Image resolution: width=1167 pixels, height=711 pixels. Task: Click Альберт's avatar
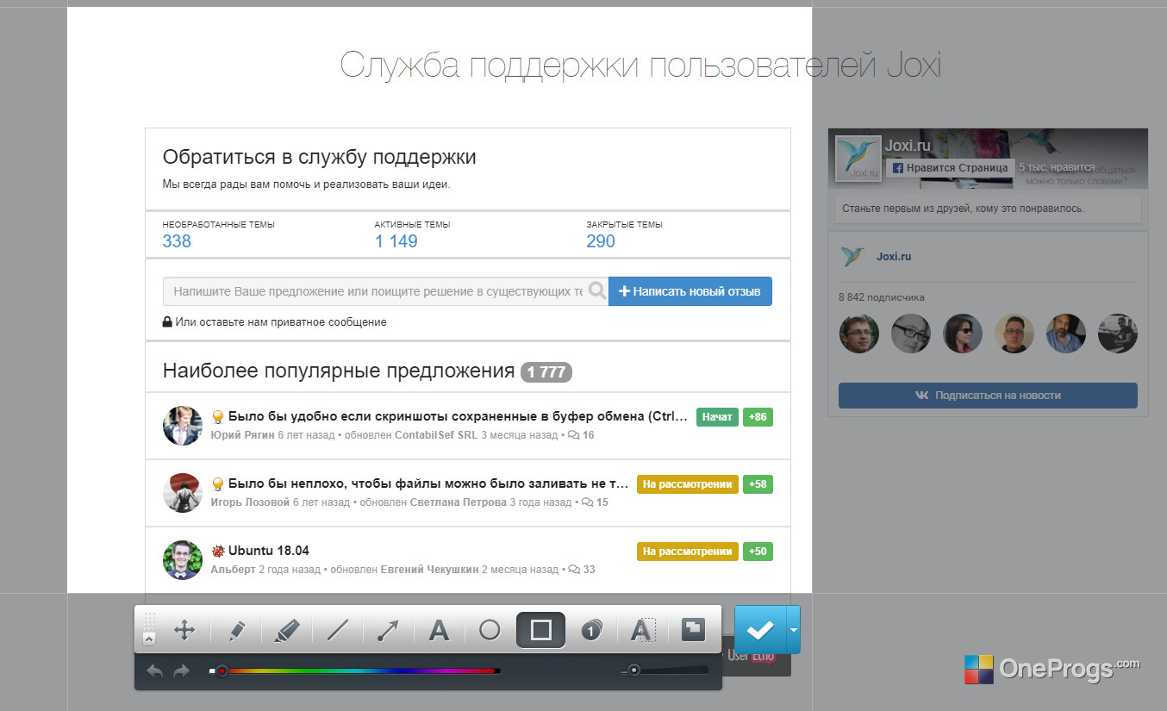(183, 560)
